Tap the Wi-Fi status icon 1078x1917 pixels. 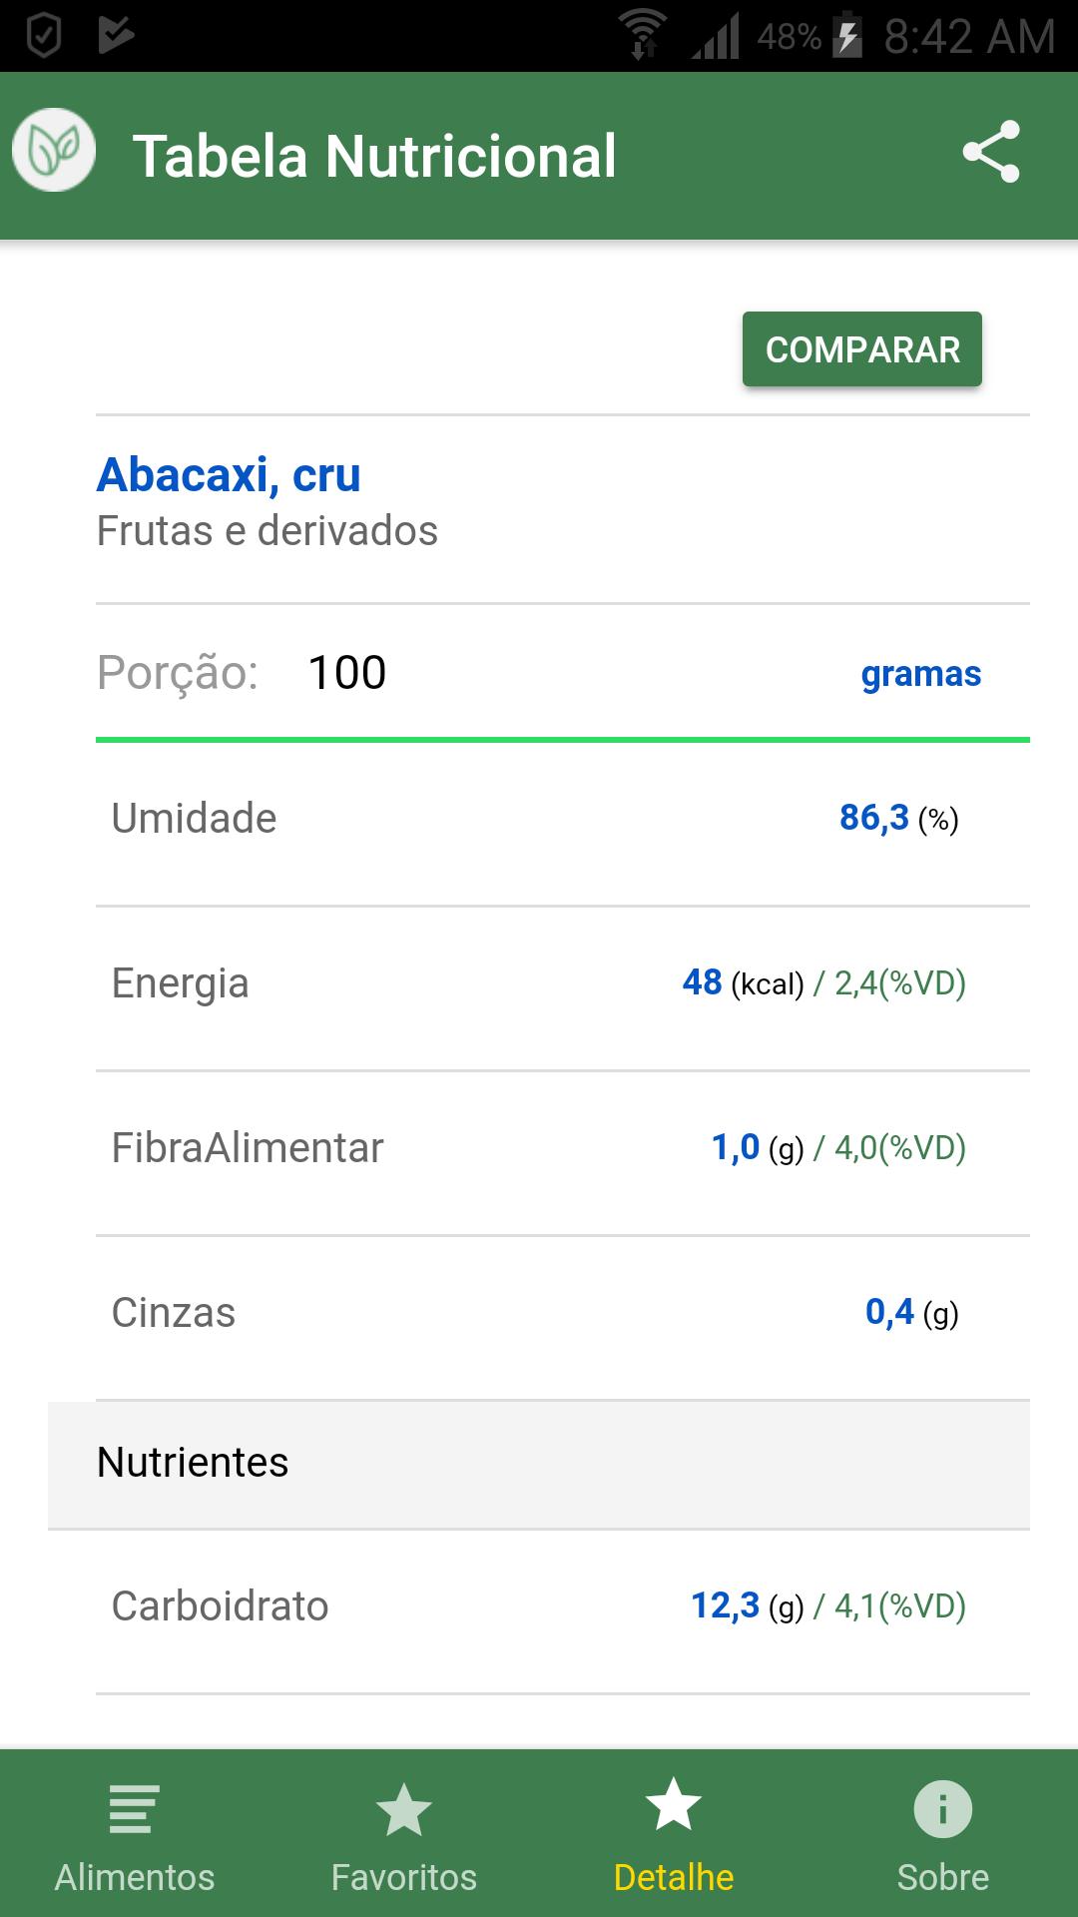point(643,35)
